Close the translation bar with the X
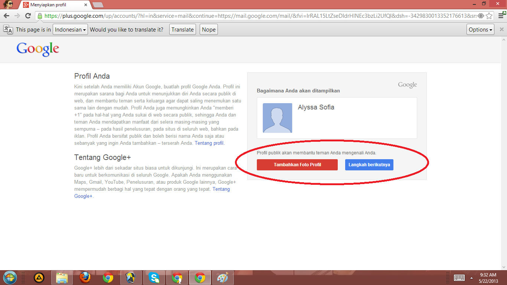 [501, 30]
